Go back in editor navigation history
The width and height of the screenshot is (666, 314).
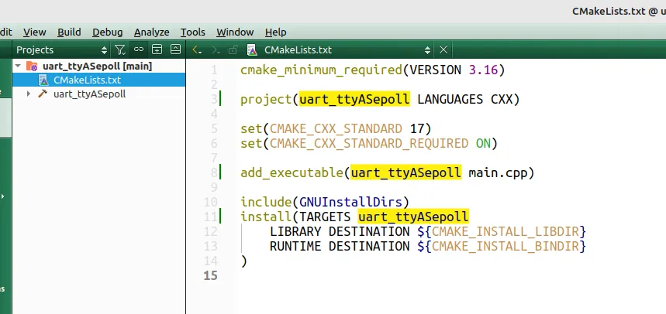coord(197,50)
